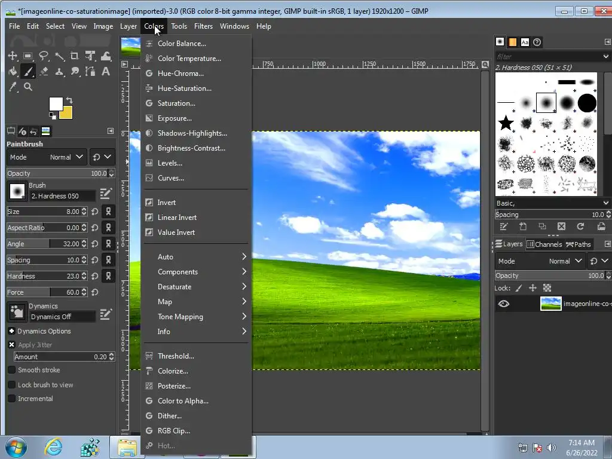Screen dimensions: 612x459
Task: Enable Smooth stroke checkbox
Action: (12, 369)
